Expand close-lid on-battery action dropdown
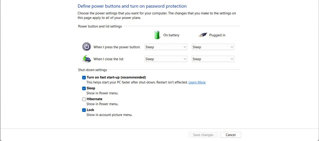319x141 pixels. point(166,59)
